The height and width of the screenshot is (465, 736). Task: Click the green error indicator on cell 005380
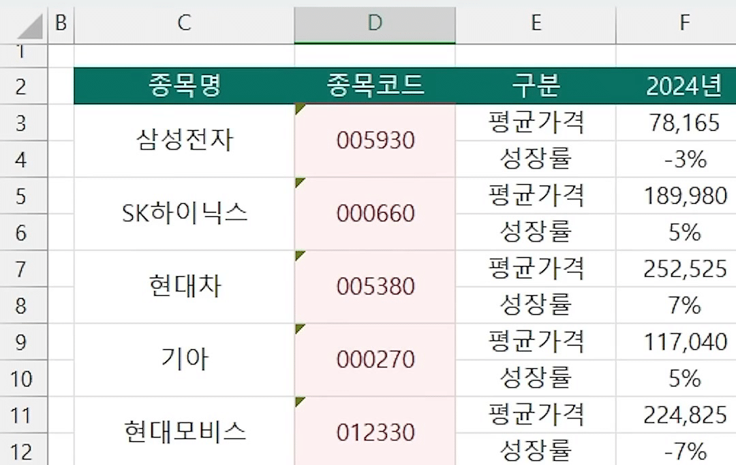[299, 254]
